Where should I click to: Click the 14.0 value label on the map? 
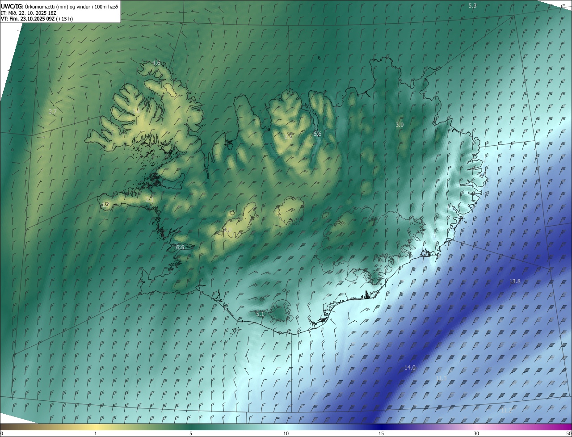click(410, 367)
